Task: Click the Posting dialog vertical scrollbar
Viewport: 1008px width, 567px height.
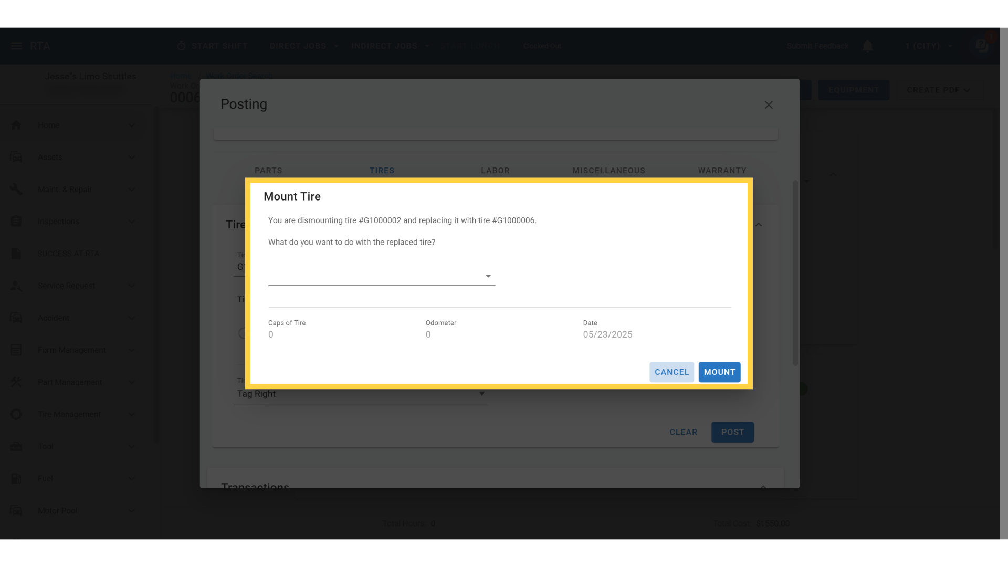Action: (x=795, y=273)
